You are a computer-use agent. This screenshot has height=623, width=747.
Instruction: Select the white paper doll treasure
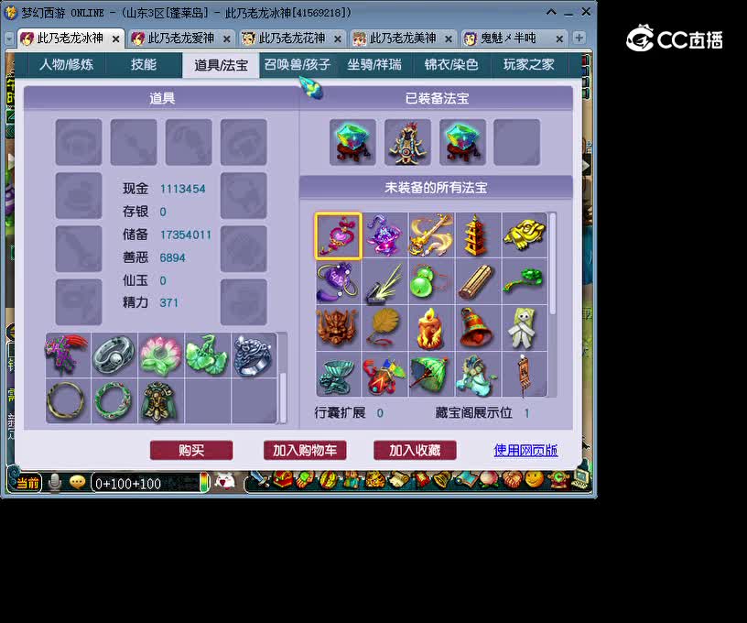524,328
